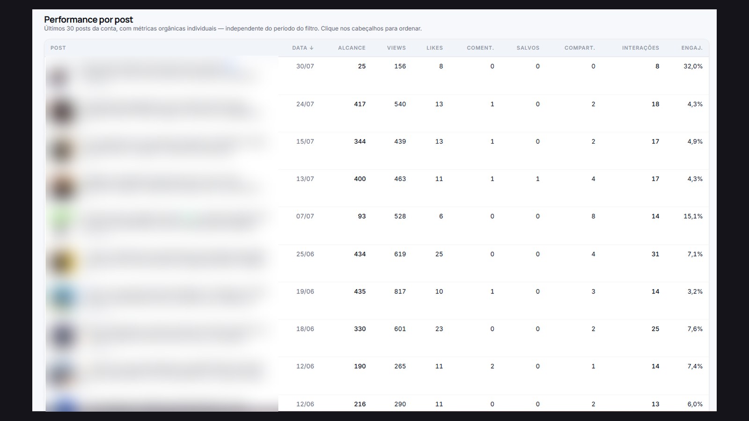Sort by ALCANCE column header
749x421 pixels.
352,48
